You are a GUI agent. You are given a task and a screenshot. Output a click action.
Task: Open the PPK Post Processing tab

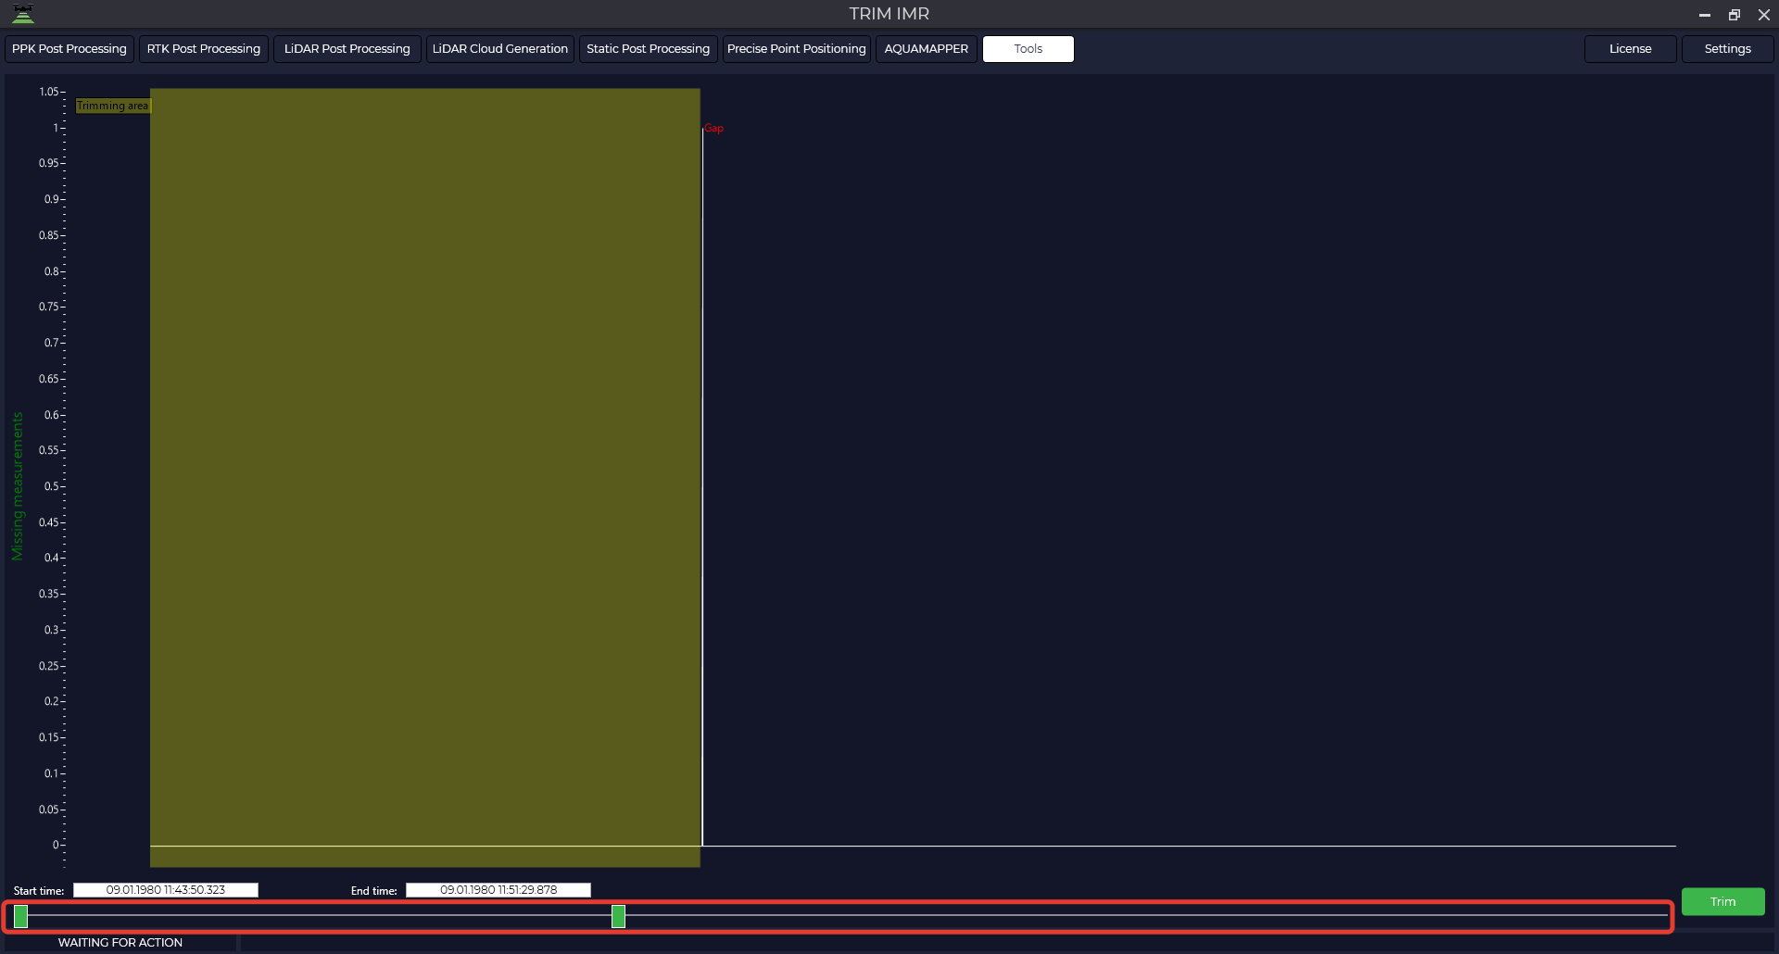pyautogui.click(x=69, y=49)
